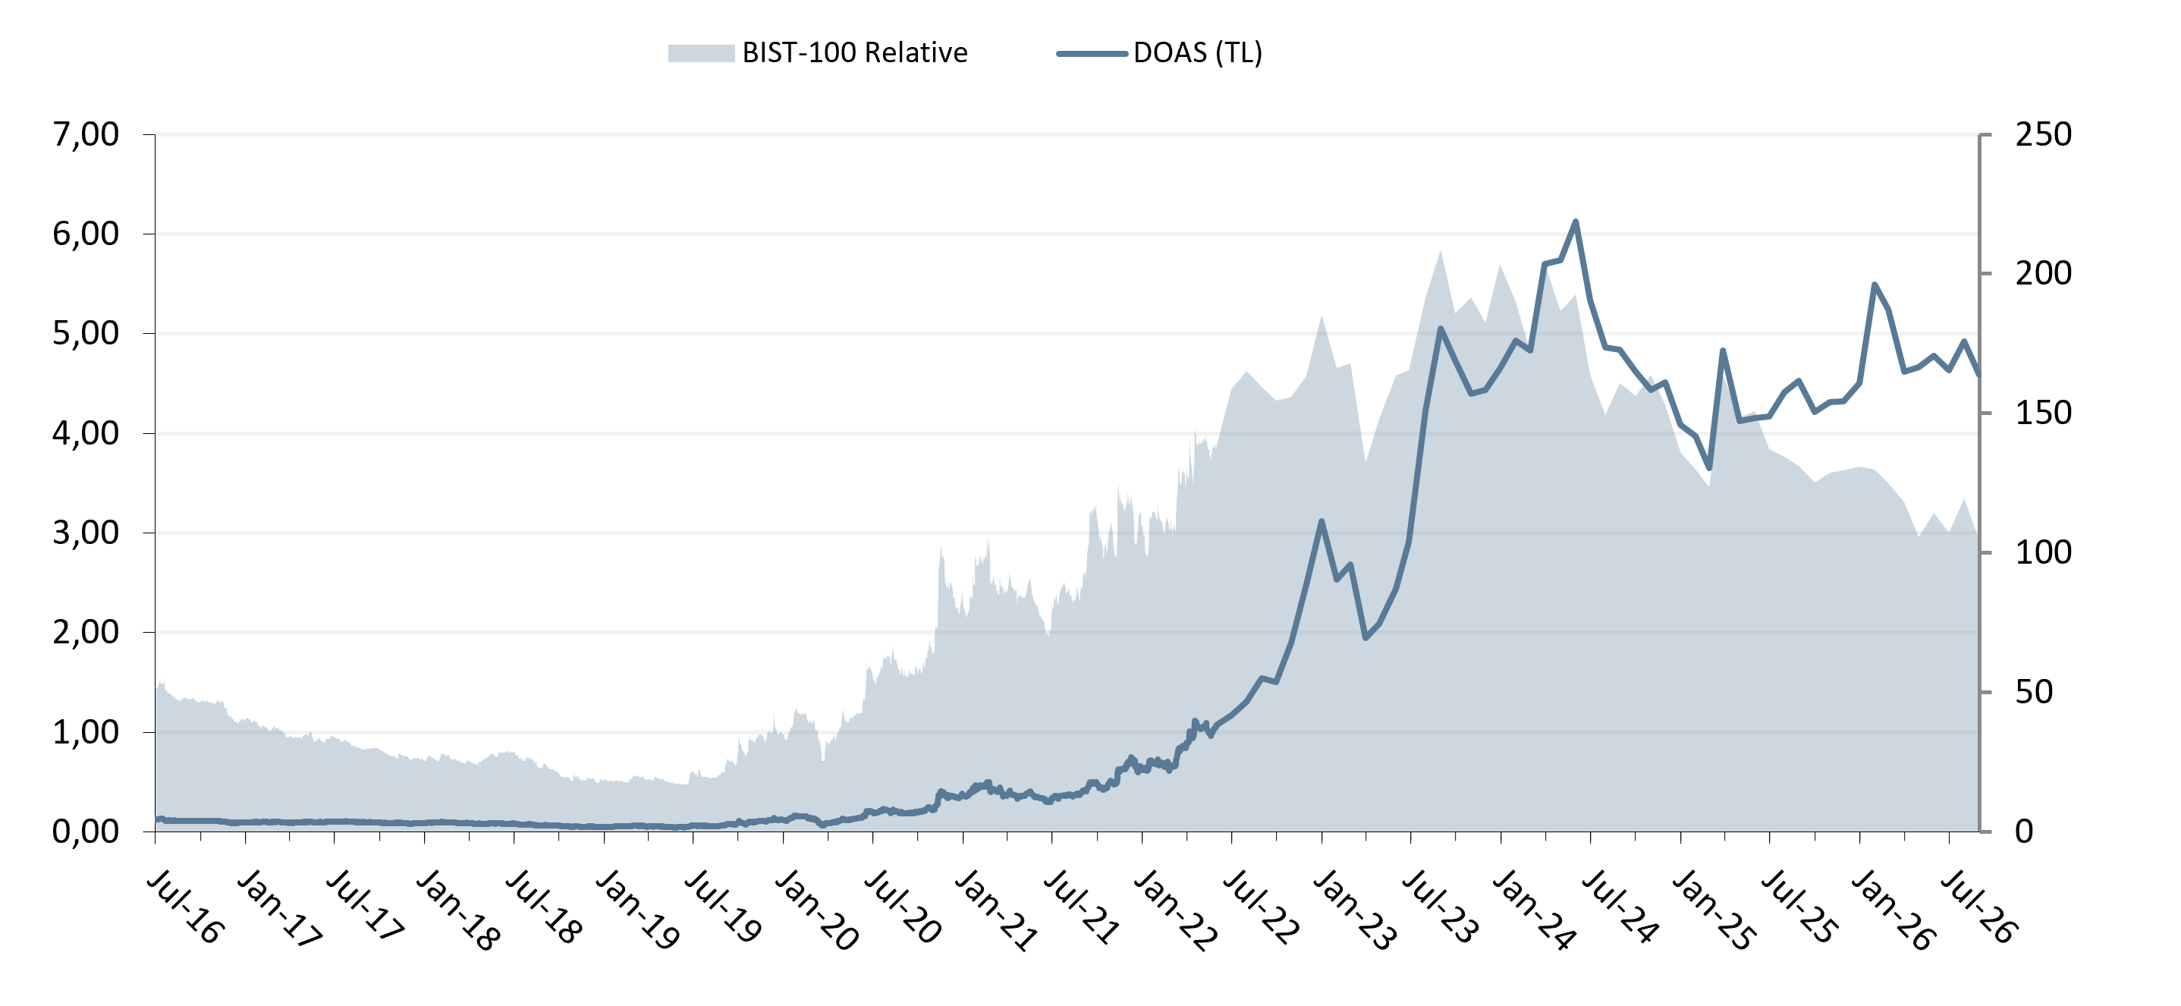Viewport: 2181px width, 1006px height.
Task: Click the 100 right axis label
Action: pyautogui.click(x=2043, y=552)
